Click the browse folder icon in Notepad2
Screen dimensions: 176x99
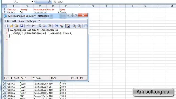click(16, 26)
